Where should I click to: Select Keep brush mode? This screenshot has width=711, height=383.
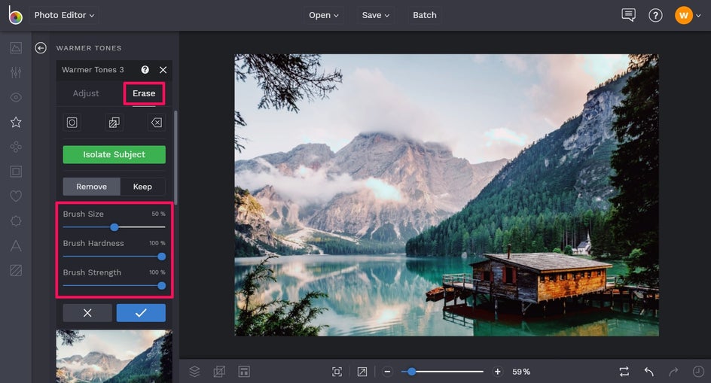pos(142,187)
